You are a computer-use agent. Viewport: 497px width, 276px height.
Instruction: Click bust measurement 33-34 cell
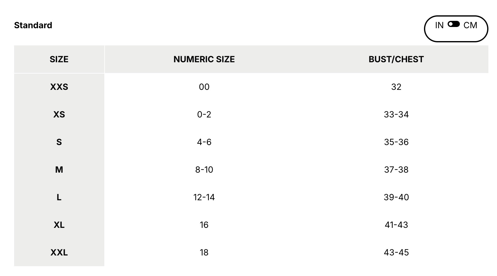pos(396,114)
